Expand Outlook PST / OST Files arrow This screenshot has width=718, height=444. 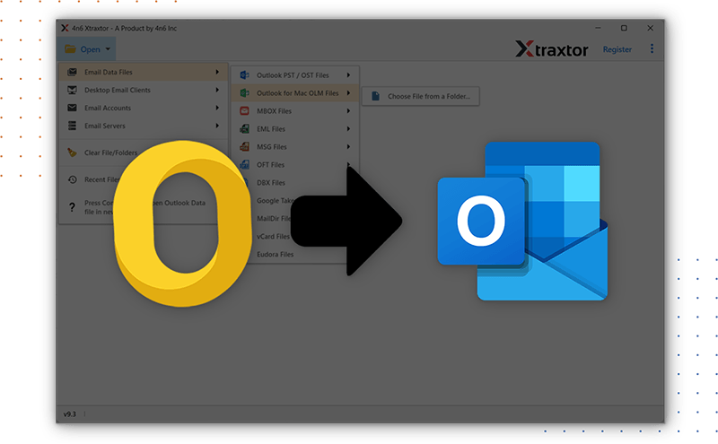click(x=348, y=75)
